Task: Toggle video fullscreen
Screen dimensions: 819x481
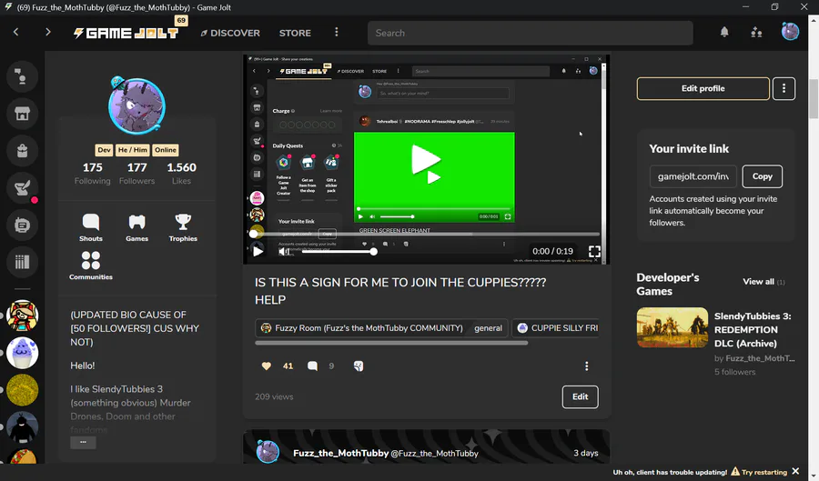Action: (594, 252)
